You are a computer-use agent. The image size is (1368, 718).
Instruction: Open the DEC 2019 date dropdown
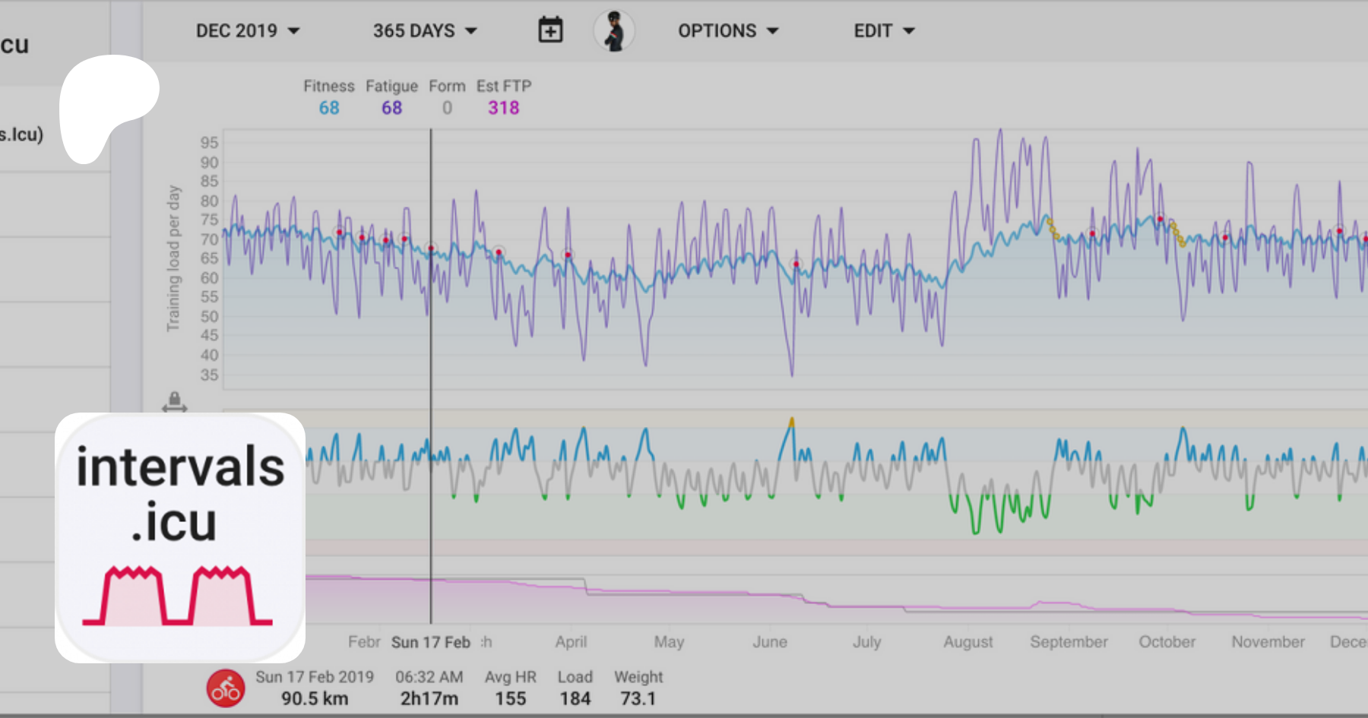click(x=247, y=31)
